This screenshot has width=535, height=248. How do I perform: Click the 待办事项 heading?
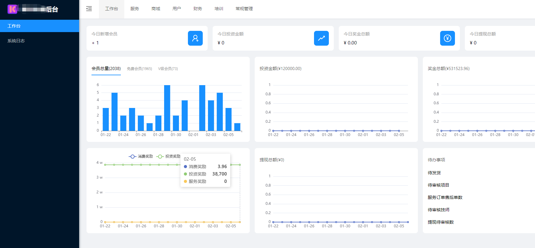pos(436,160)
